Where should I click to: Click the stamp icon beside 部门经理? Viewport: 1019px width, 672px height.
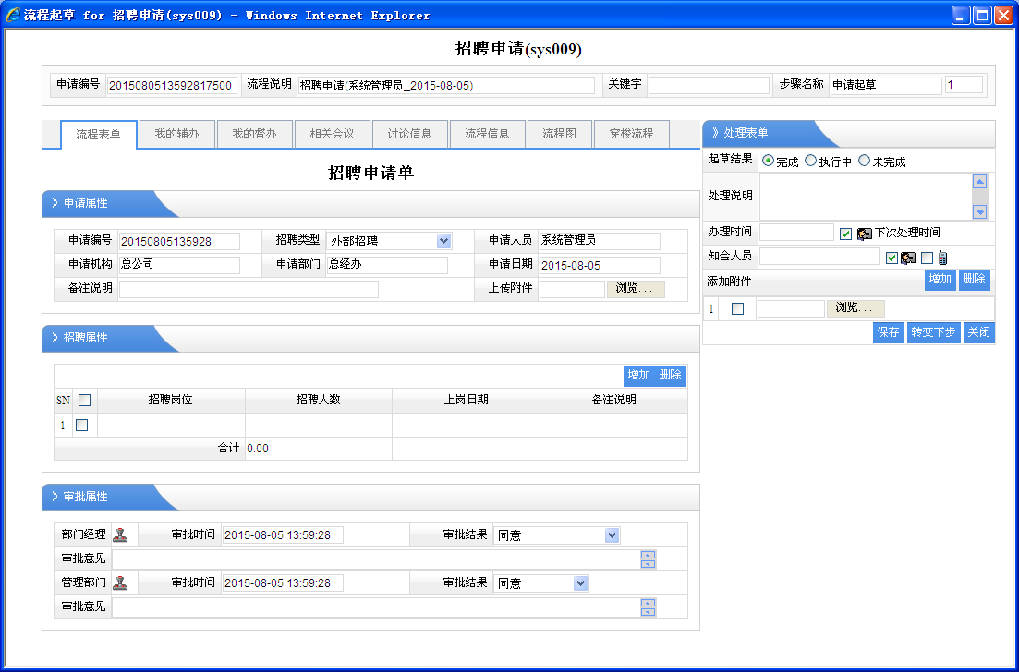120,534
